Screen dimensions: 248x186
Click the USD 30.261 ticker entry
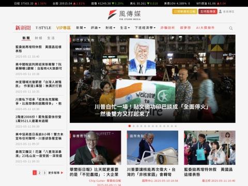click(x=144, y=3)
